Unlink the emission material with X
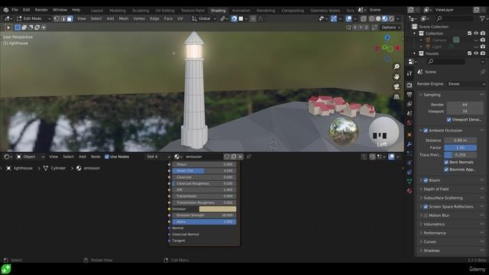Screen dimensions: 489x275 [x=240, y=157]
